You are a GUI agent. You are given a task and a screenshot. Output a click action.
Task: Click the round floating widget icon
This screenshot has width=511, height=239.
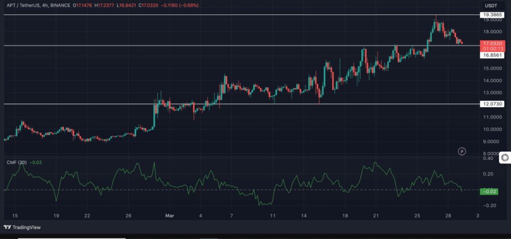coord(505,158)
